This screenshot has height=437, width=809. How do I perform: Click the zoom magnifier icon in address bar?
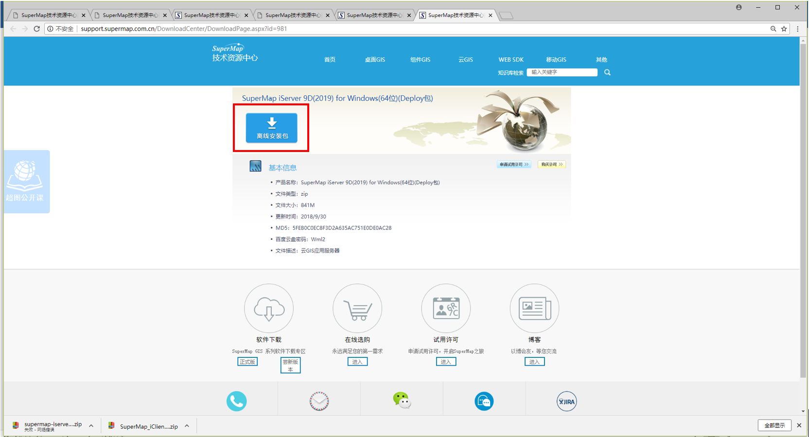[x=773, y=29]
